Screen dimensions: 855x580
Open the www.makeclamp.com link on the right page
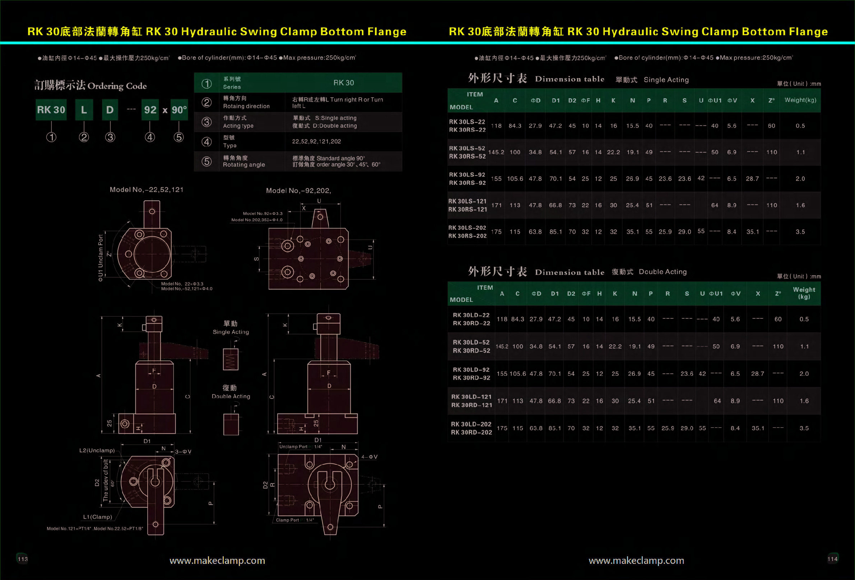636,561
